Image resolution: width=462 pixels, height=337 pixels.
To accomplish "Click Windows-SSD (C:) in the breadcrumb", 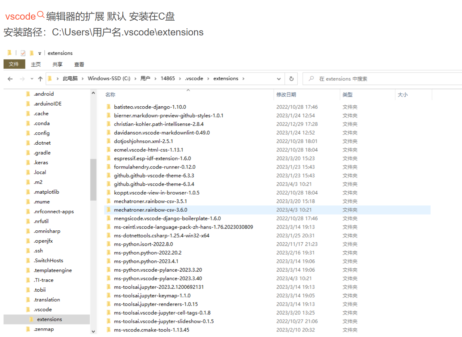I will coord(109,78).
